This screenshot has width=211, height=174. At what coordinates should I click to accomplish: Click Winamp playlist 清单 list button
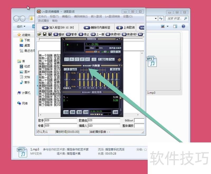tap(116, 112)
